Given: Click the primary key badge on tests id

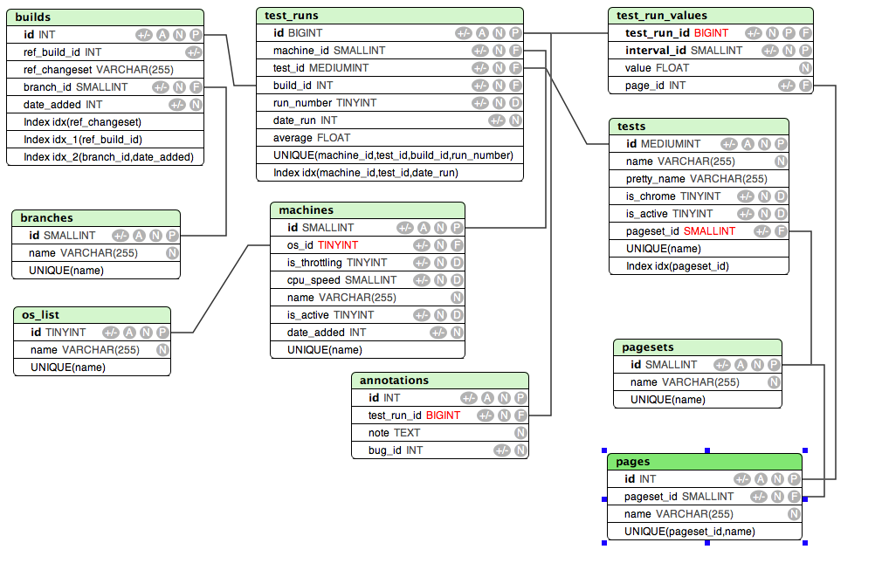Looking at the screenshot, I should pyautogui.click(x=781, y=144).
